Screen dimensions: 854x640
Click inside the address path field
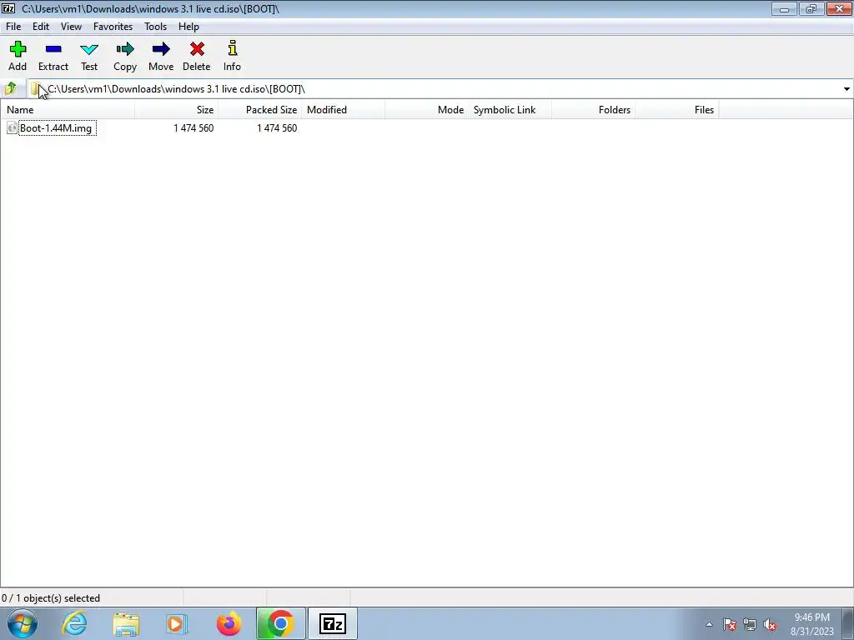coord(435,88)
